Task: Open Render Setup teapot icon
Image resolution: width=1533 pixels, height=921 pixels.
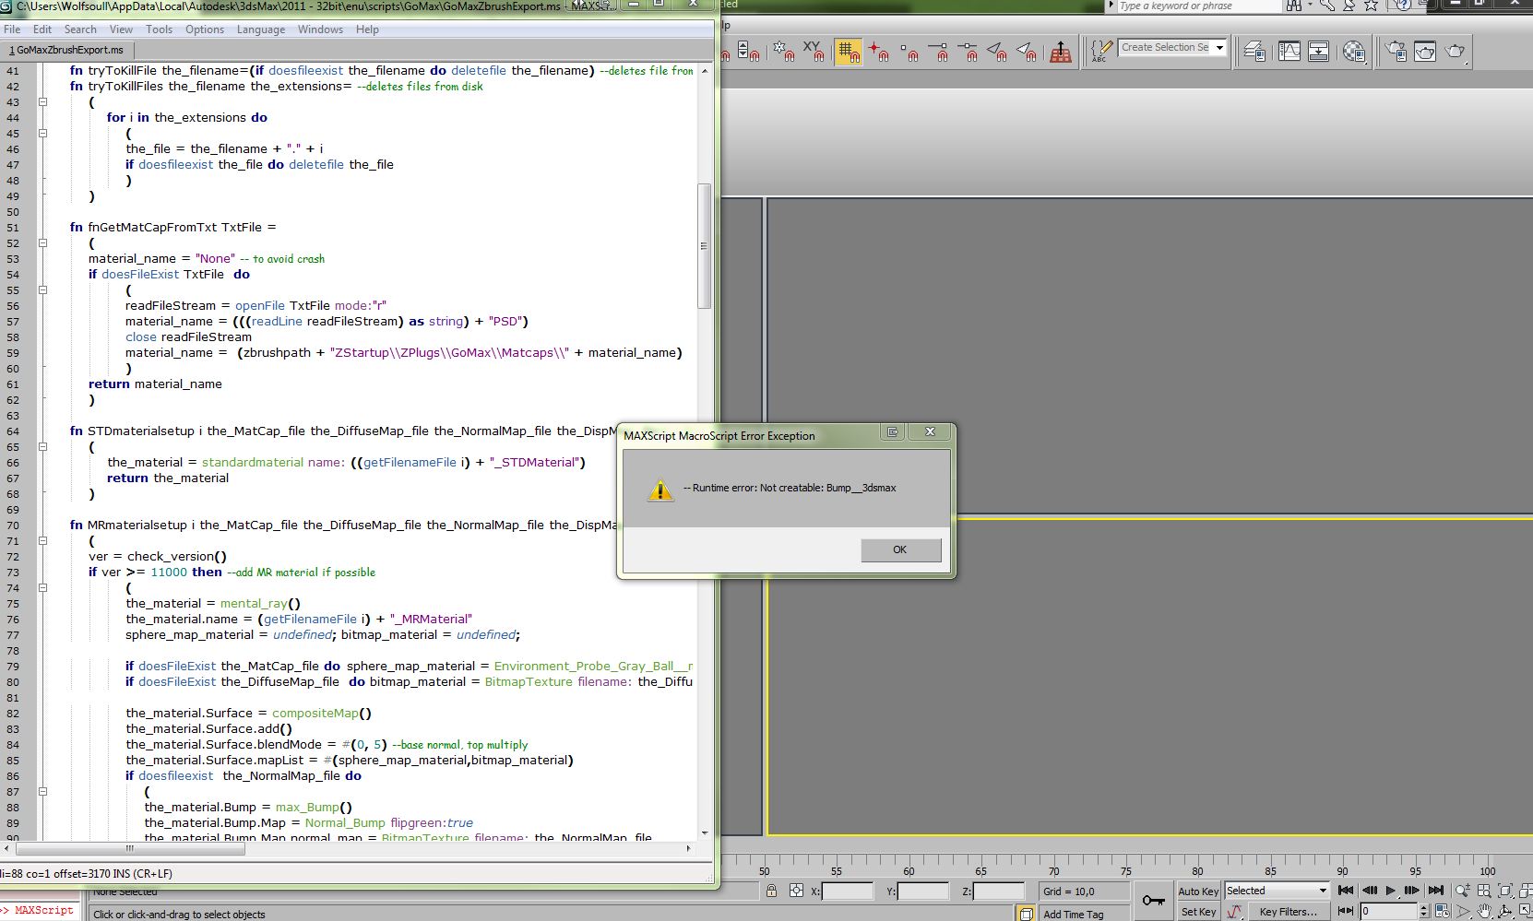Action: tap(1396, 52)
